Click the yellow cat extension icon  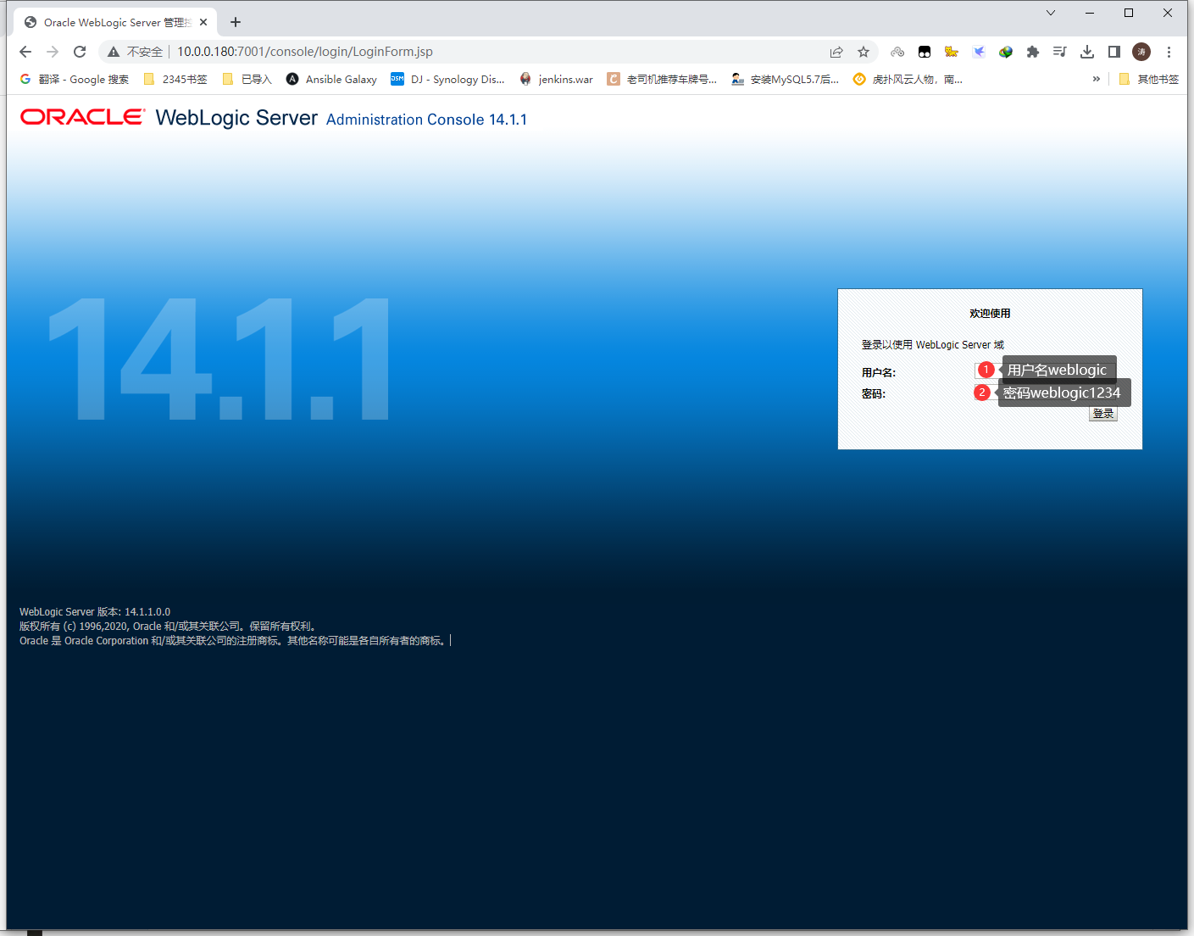(952, 52)
